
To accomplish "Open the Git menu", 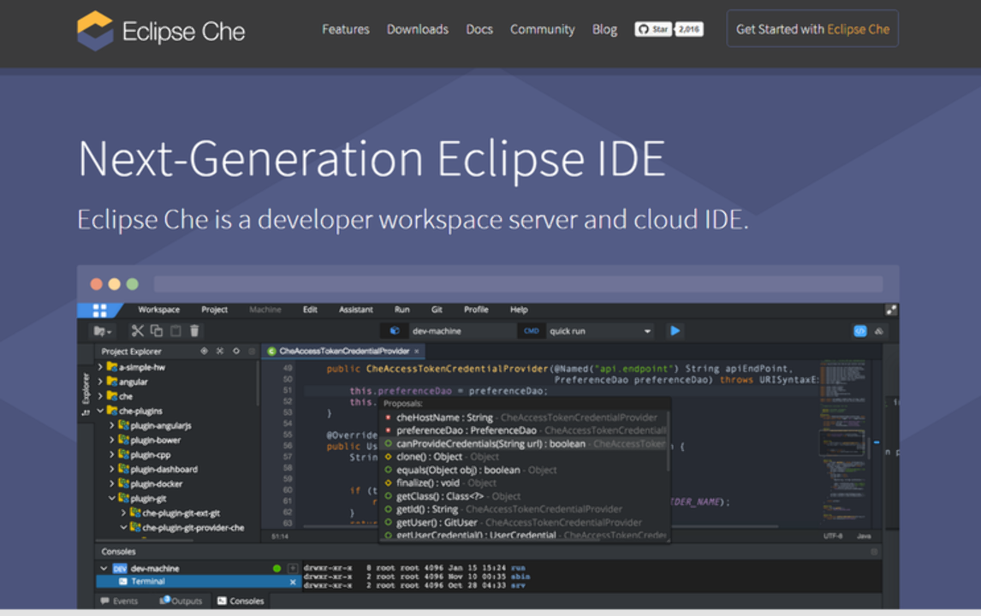I will pos(437,310).
